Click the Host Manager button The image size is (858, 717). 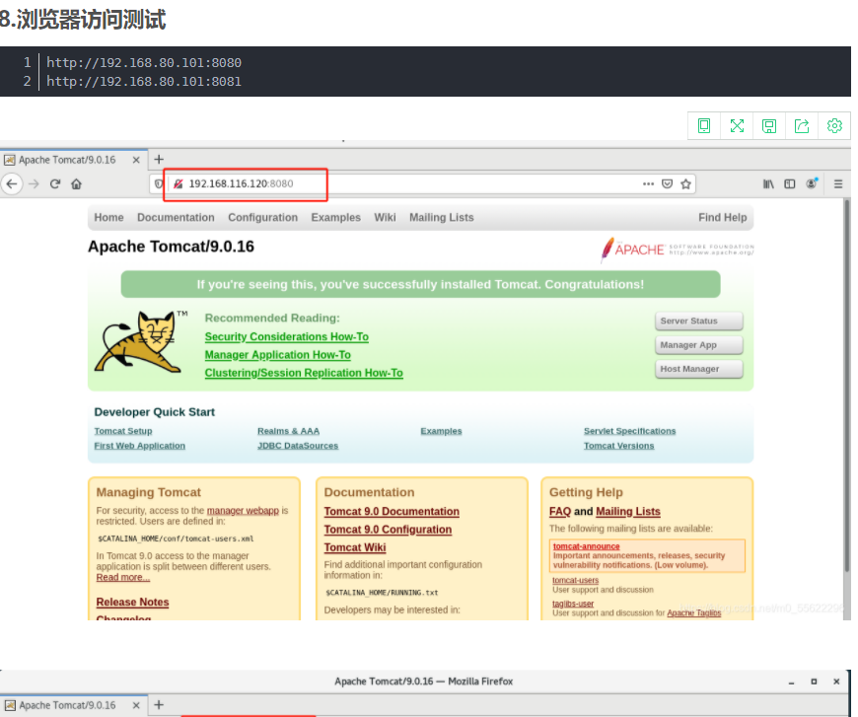pos(699,369)
